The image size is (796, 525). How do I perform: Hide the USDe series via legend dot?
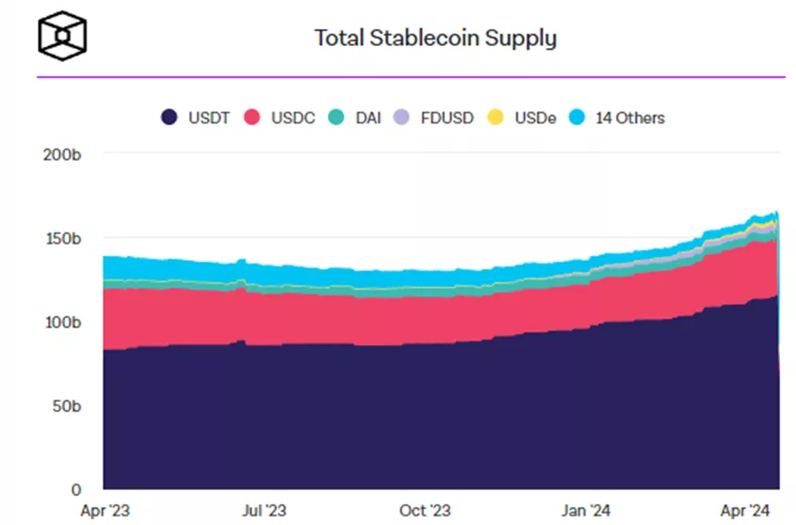495,118
